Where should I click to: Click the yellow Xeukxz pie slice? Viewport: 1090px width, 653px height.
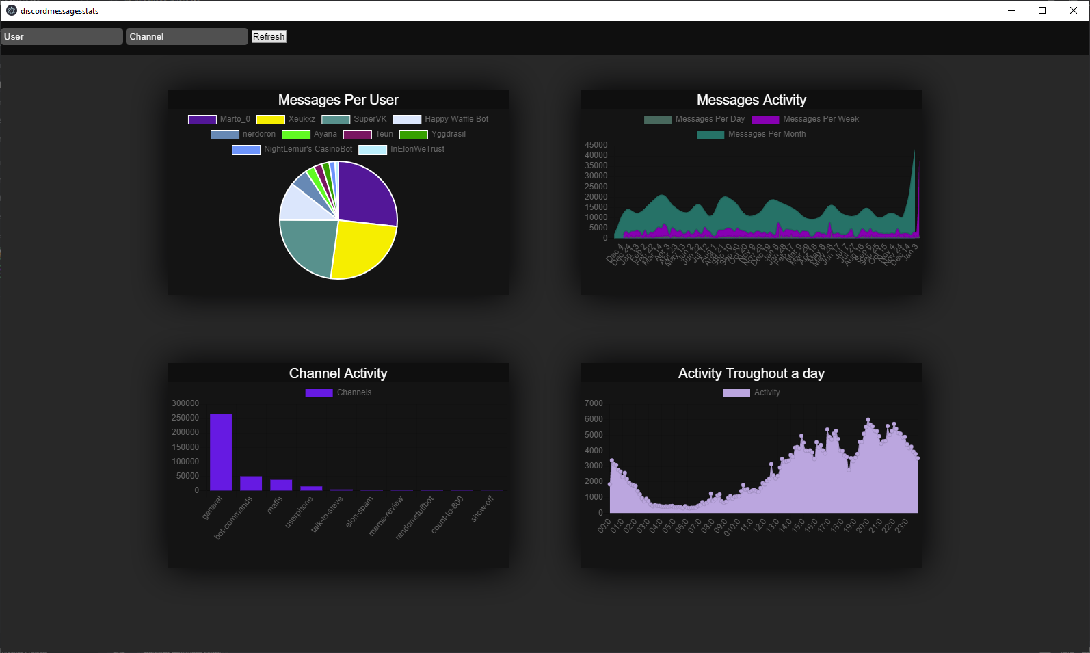362,248
